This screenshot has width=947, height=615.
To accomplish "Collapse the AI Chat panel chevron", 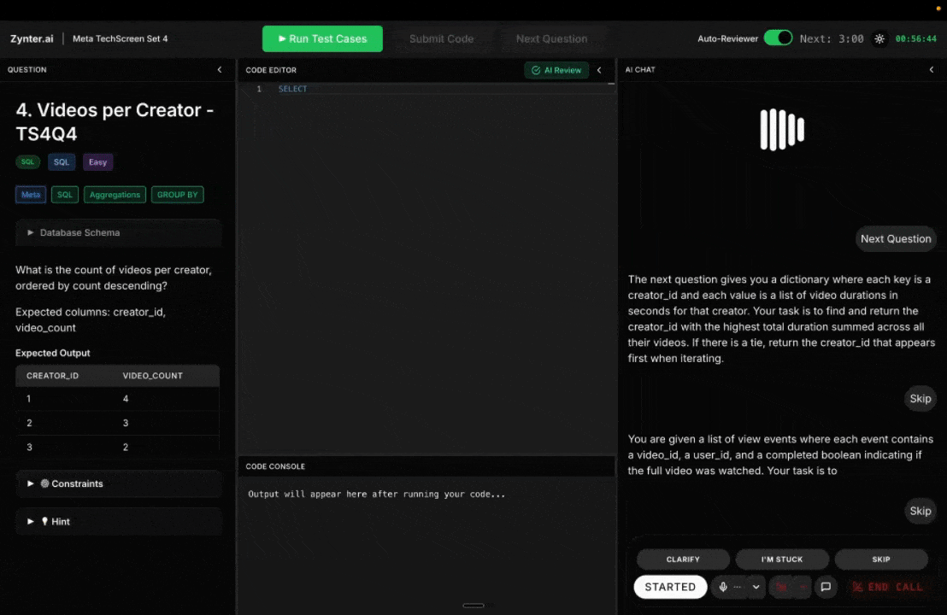I will coord(932,70).
